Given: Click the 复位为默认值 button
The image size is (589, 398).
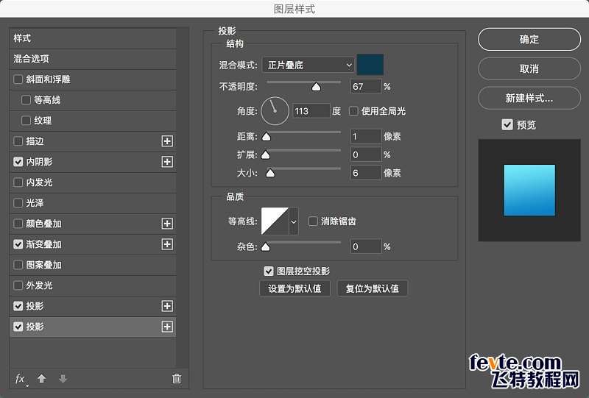Looking at the screenshot, I should click(x=373, y=288).
